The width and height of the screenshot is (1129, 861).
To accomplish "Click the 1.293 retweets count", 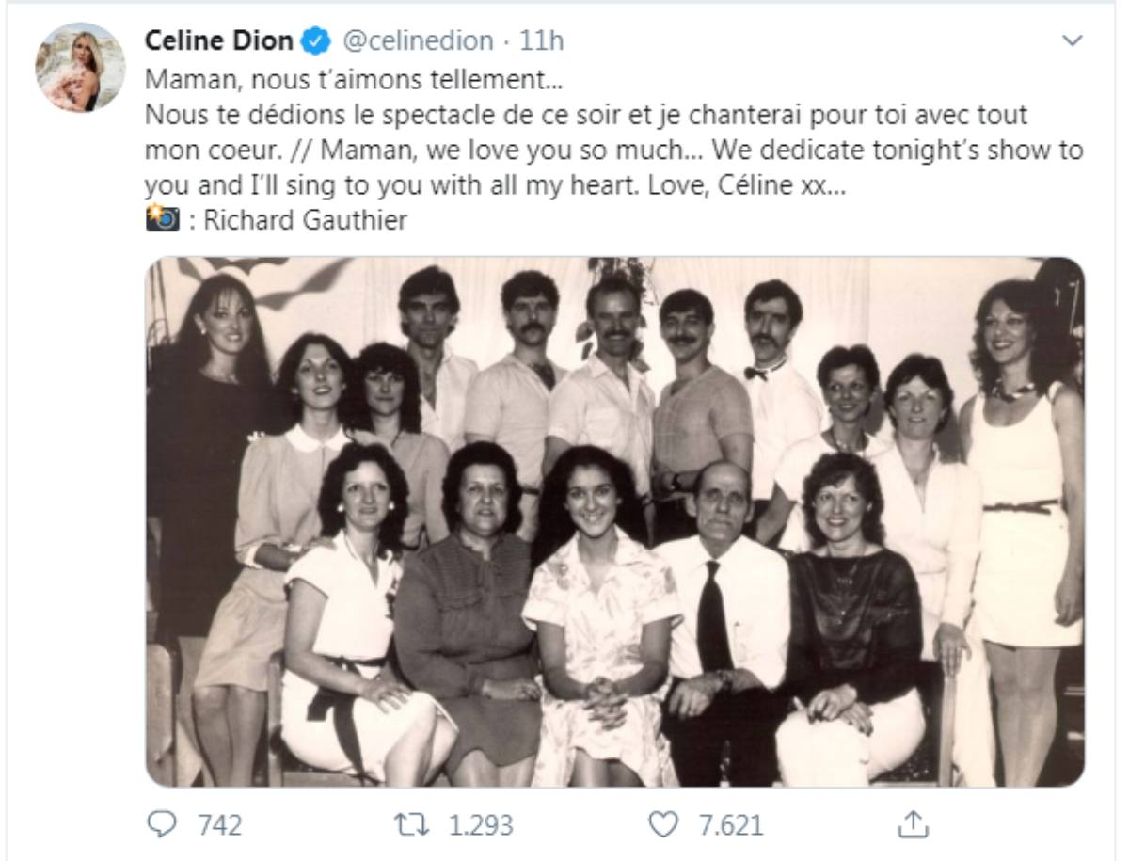I will tap(481, 825).
